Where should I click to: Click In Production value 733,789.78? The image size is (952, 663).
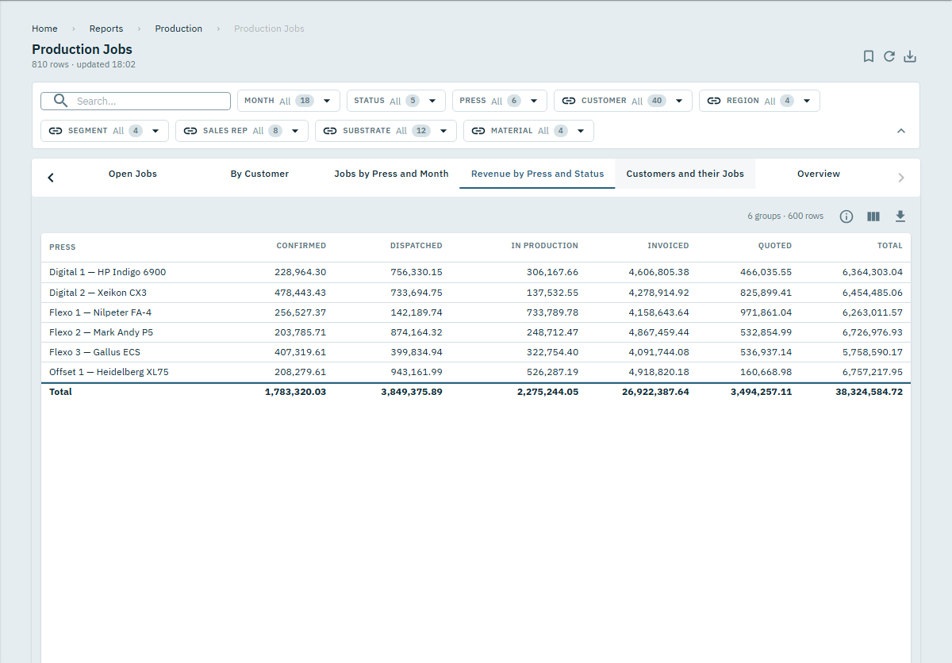tap(552, 312)
